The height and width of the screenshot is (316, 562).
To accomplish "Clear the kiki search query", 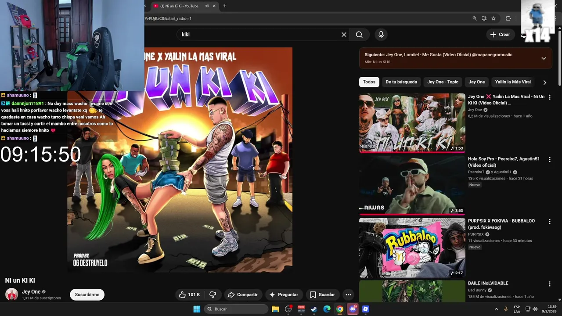I will (x=344, y=35).
